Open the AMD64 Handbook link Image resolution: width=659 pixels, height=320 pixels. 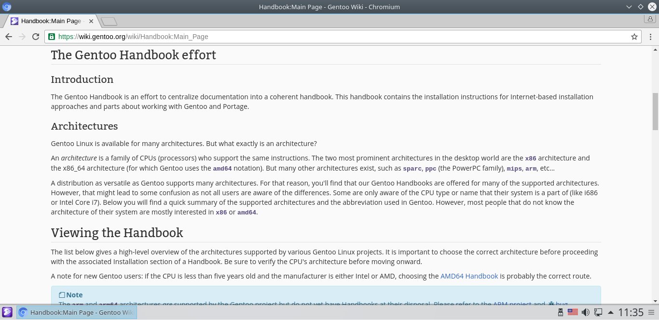coord(469,276)
